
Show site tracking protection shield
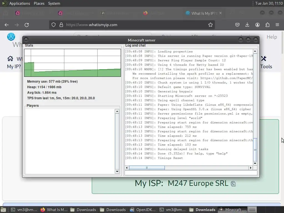(54, 25)
